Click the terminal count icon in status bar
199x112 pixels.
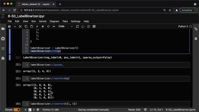30,110
